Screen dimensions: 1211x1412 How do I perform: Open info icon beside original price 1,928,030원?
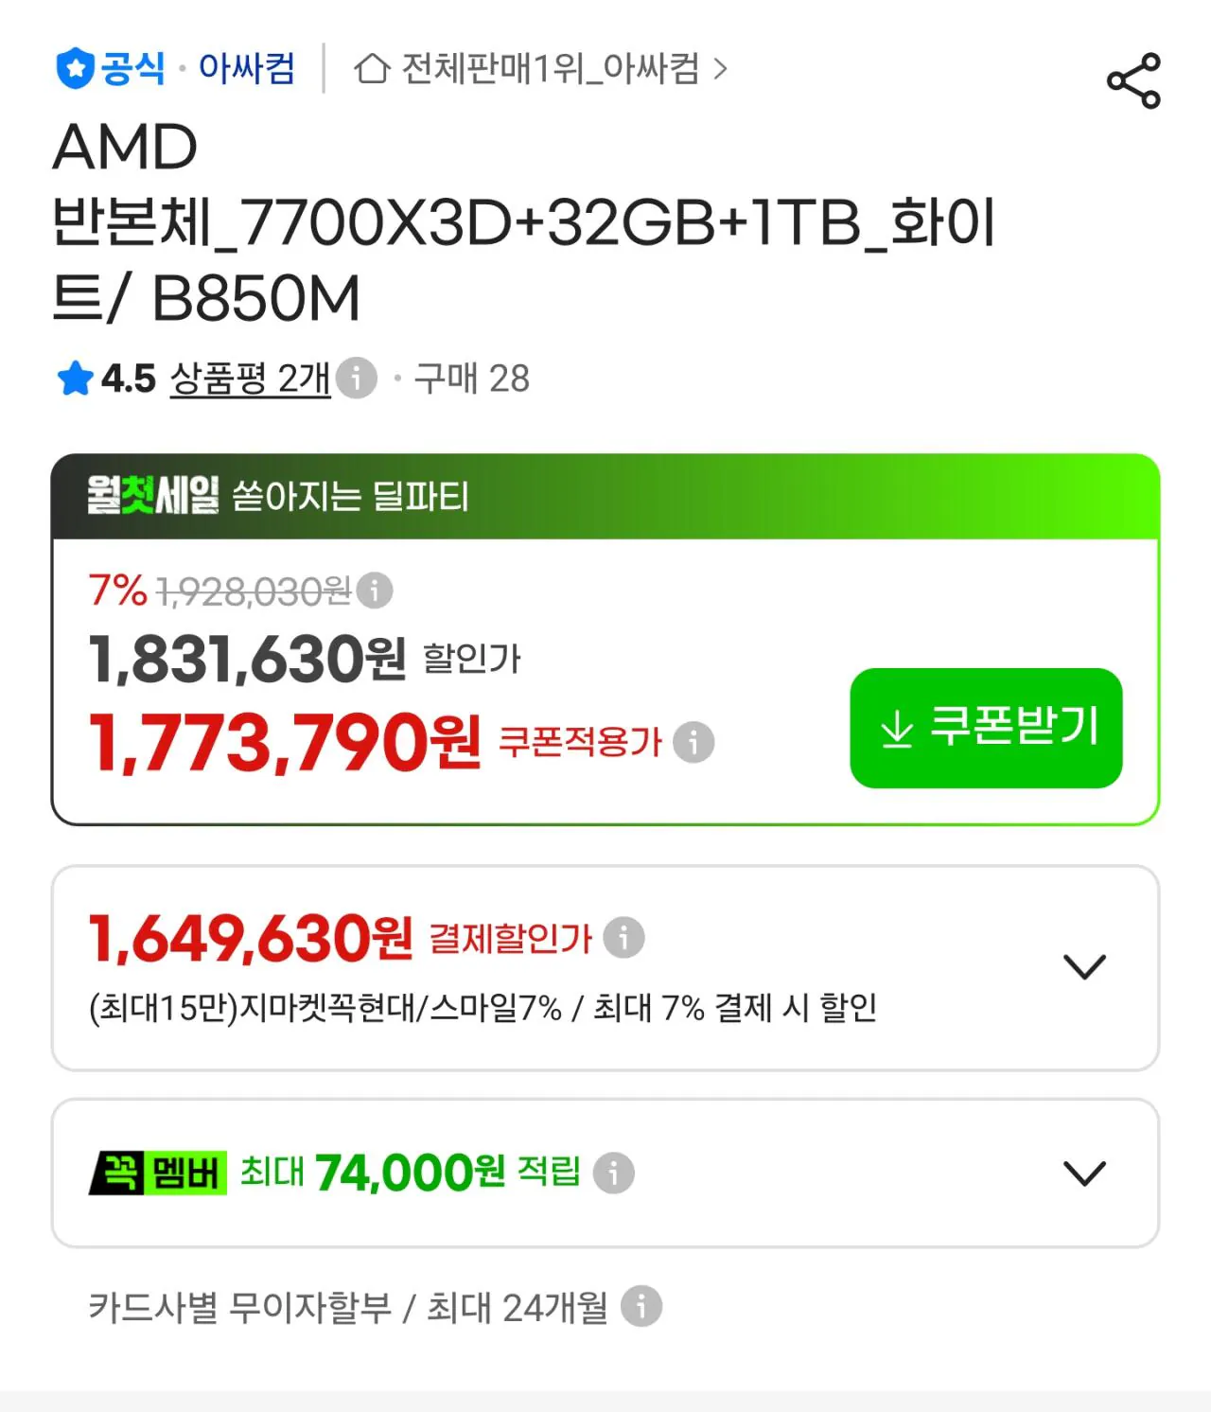375,591
